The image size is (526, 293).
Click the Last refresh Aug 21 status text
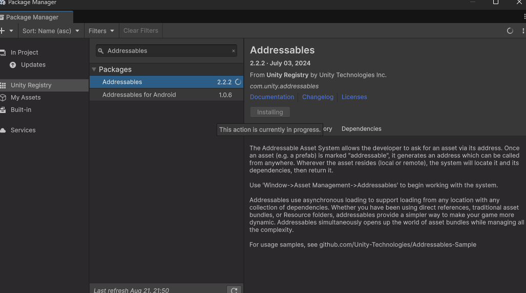click(131, 290)
